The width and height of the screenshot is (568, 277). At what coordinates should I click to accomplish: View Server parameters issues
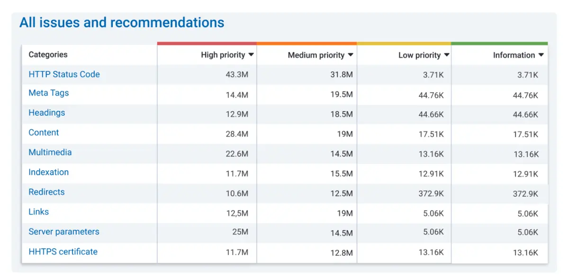pyautogui.click(x=63, y=232)
